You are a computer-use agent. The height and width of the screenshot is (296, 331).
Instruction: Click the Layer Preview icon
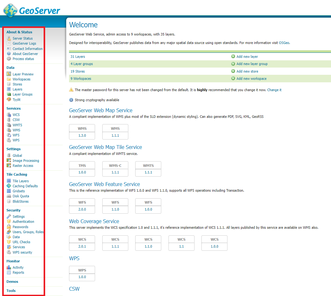point(9,74)
